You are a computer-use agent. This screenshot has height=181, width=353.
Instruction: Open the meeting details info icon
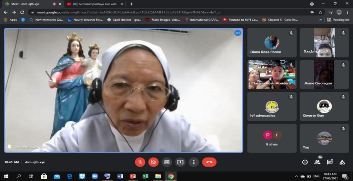point(305,162)
